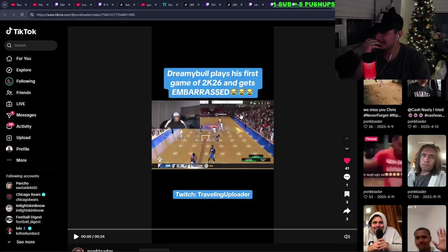Play the video
Viewport: 448px width, 252px height.
pyautogui.click(x=76, y=237)
